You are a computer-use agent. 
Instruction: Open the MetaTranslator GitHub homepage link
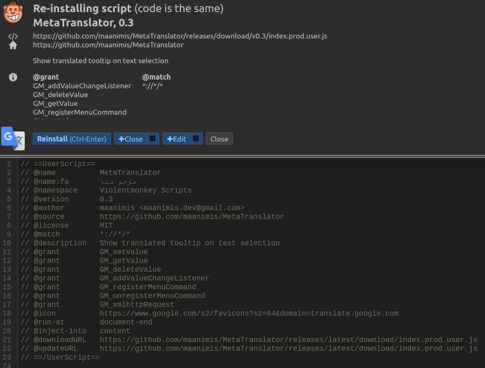click(108, 45)
